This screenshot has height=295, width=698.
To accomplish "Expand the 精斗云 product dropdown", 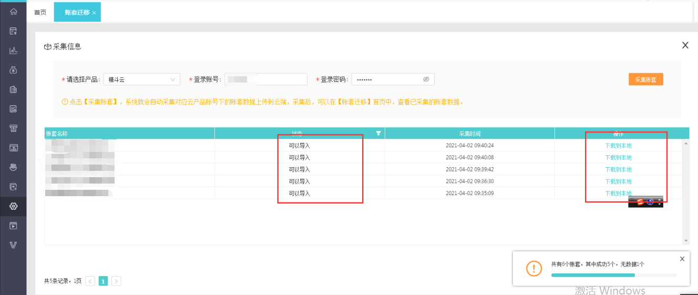I will point(142,79).
